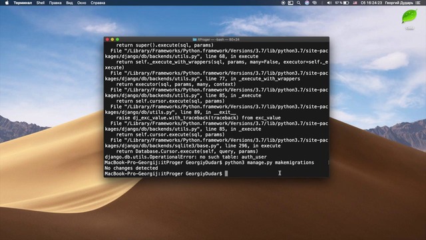Open the green leaf desktop icon
This screenshot has width=426, height=240.
409,16
